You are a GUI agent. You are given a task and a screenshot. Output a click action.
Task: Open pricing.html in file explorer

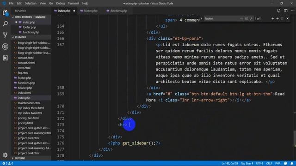click(x=25, y=123)
